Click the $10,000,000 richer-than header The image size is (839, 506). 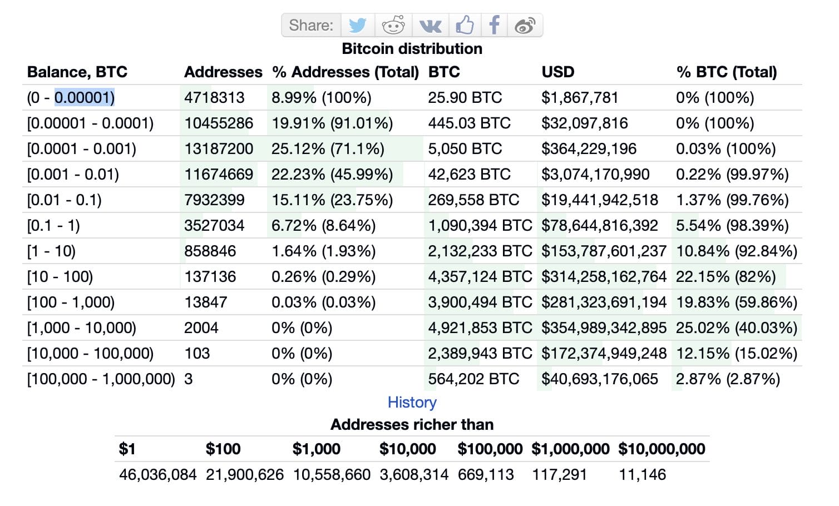[x=662, y=448]
